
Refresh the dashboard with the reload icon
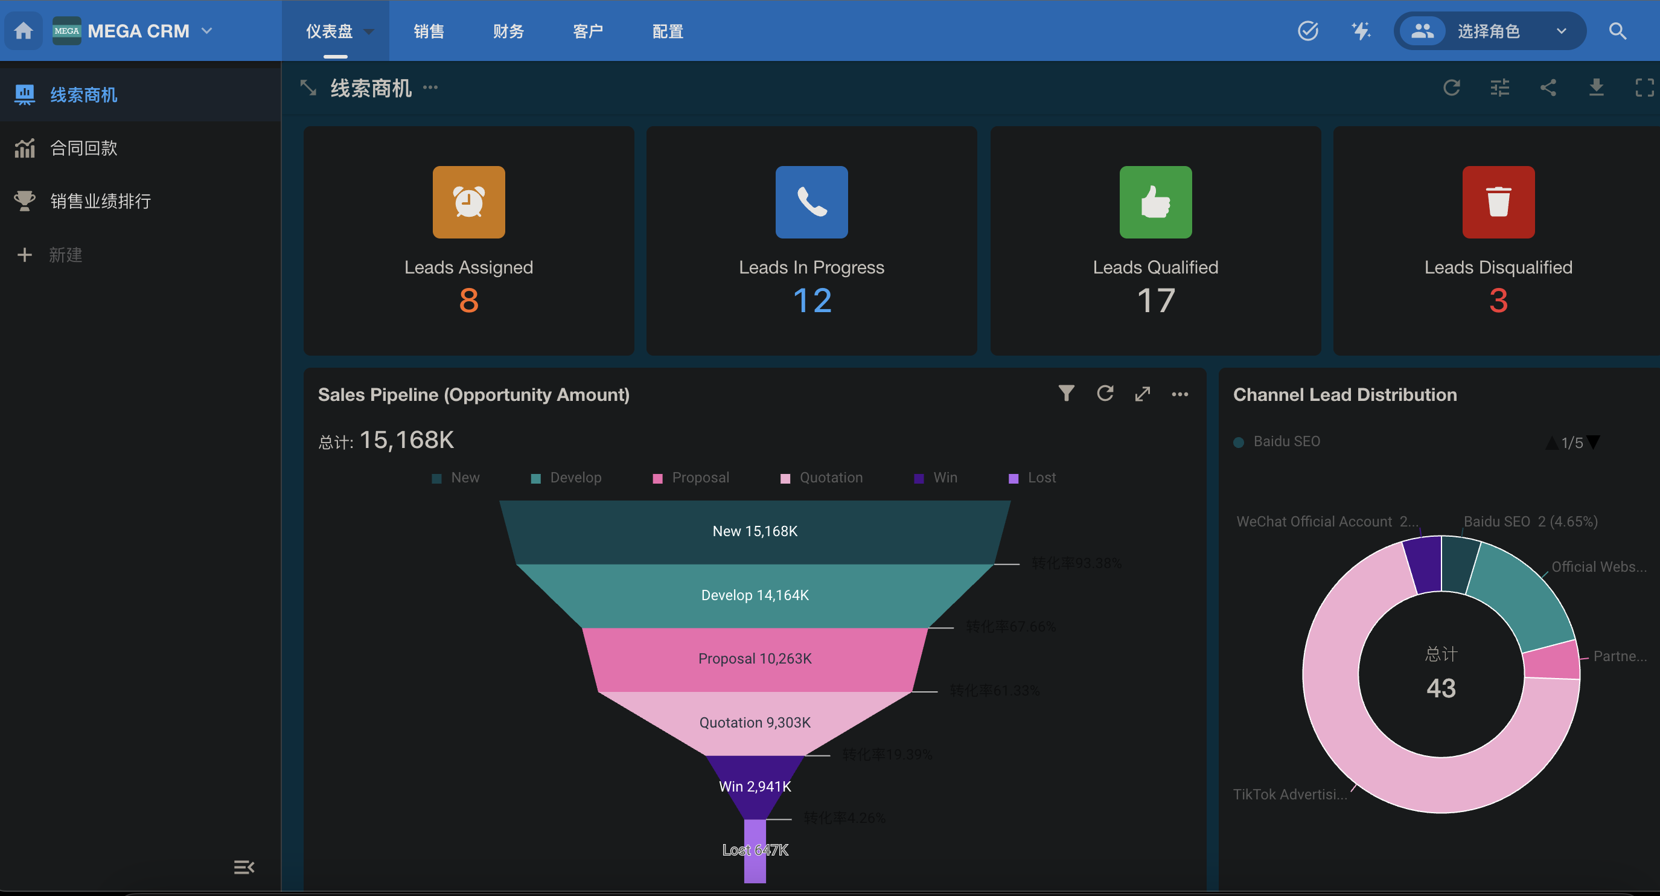pos(1451,88)
